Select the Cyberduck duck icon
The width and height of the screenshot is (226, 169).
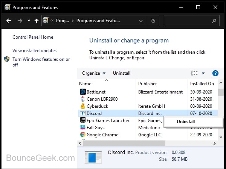click(83, 106)
